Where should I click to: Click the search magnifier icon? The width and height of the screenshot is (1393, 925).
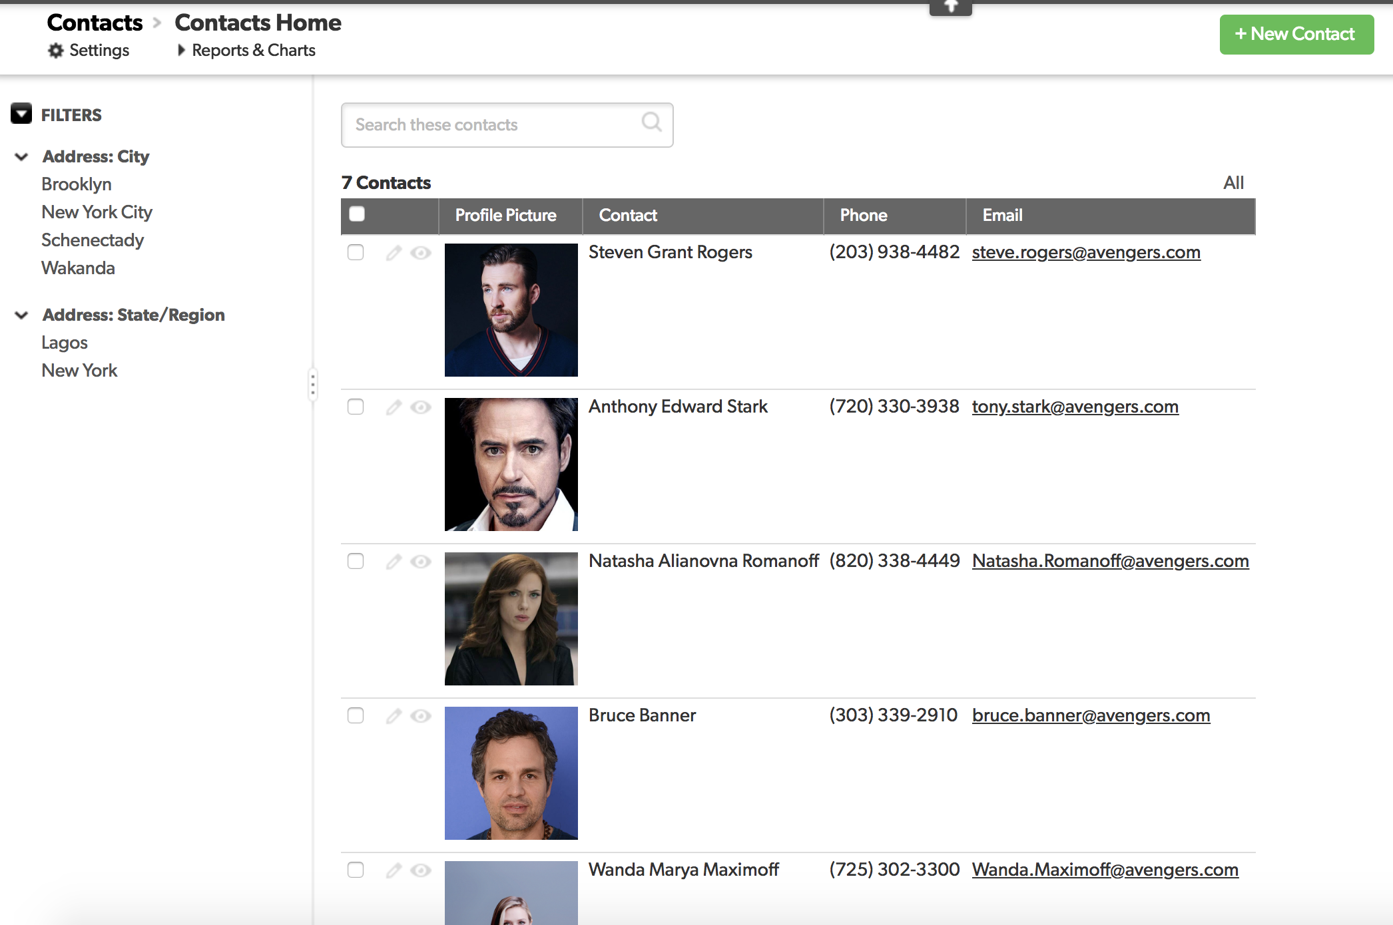click(651, 122)
